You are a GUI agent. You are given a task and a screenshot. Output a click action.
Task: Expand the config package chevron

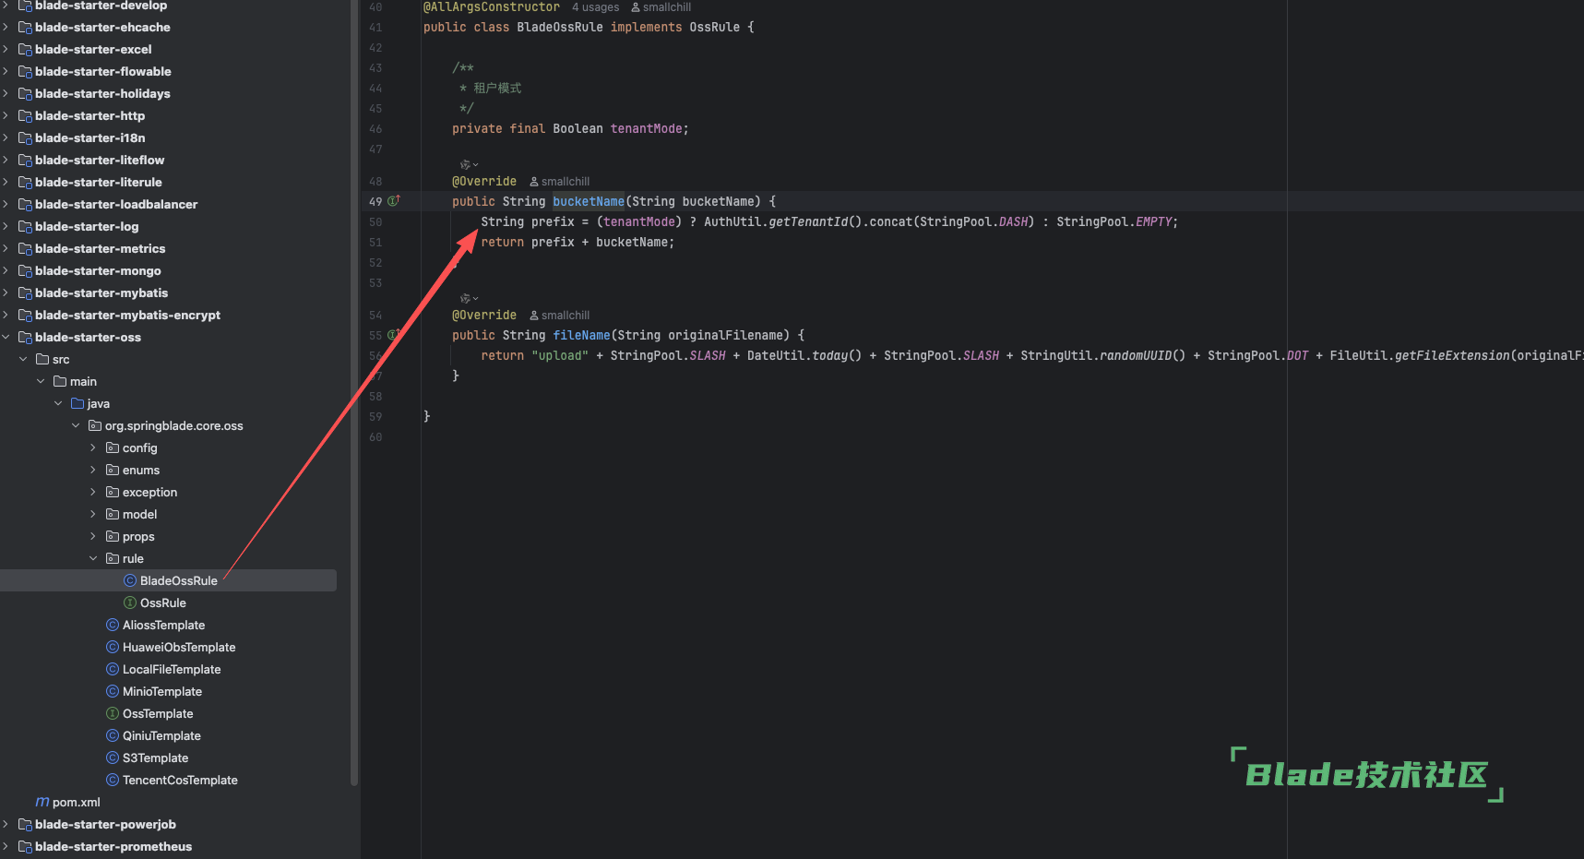93,447
